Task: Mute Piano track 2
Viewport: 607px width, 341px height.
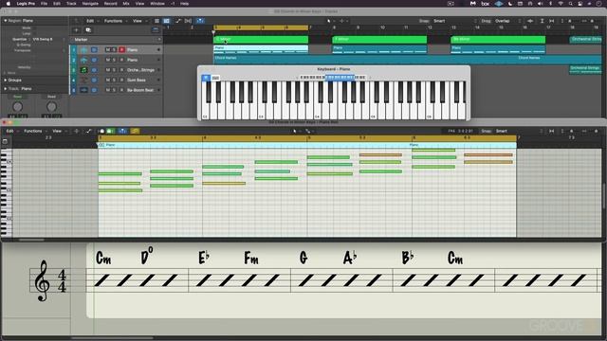Action: pyautogui.click(x=107, y=60)
